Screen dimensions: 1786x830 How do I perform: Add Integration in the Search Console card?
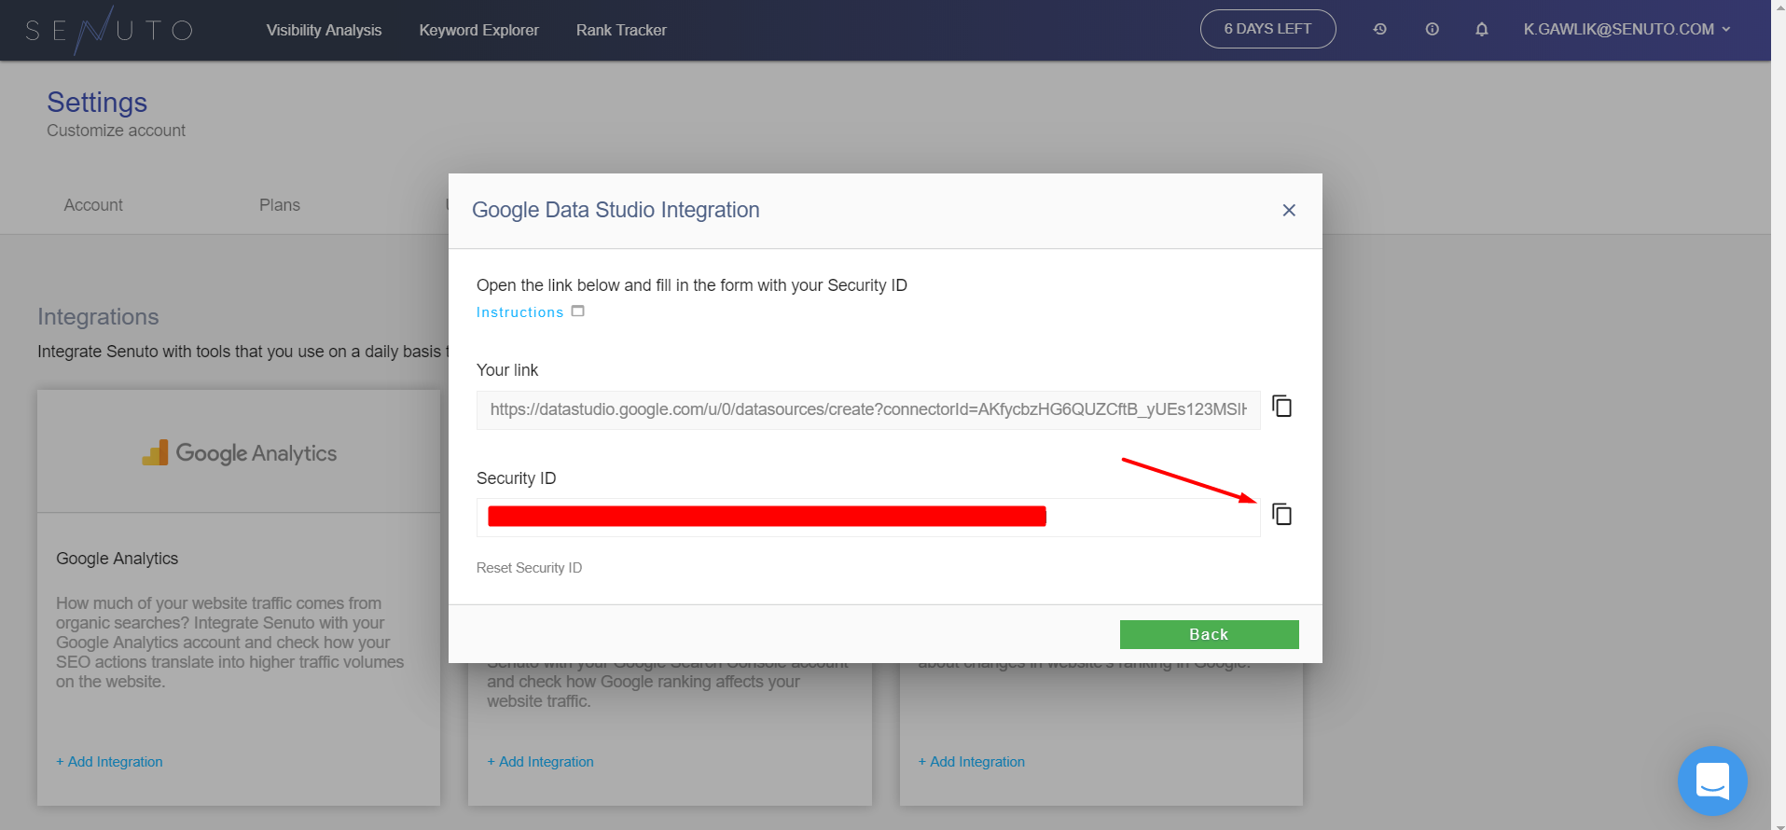(540, 762)
